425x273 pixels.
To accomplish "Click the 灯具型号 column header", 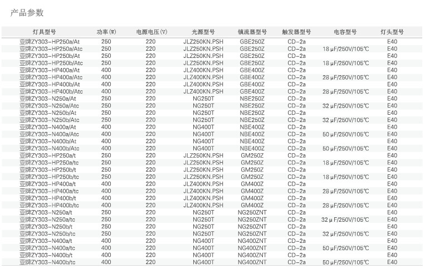I will tap(45, 32).
